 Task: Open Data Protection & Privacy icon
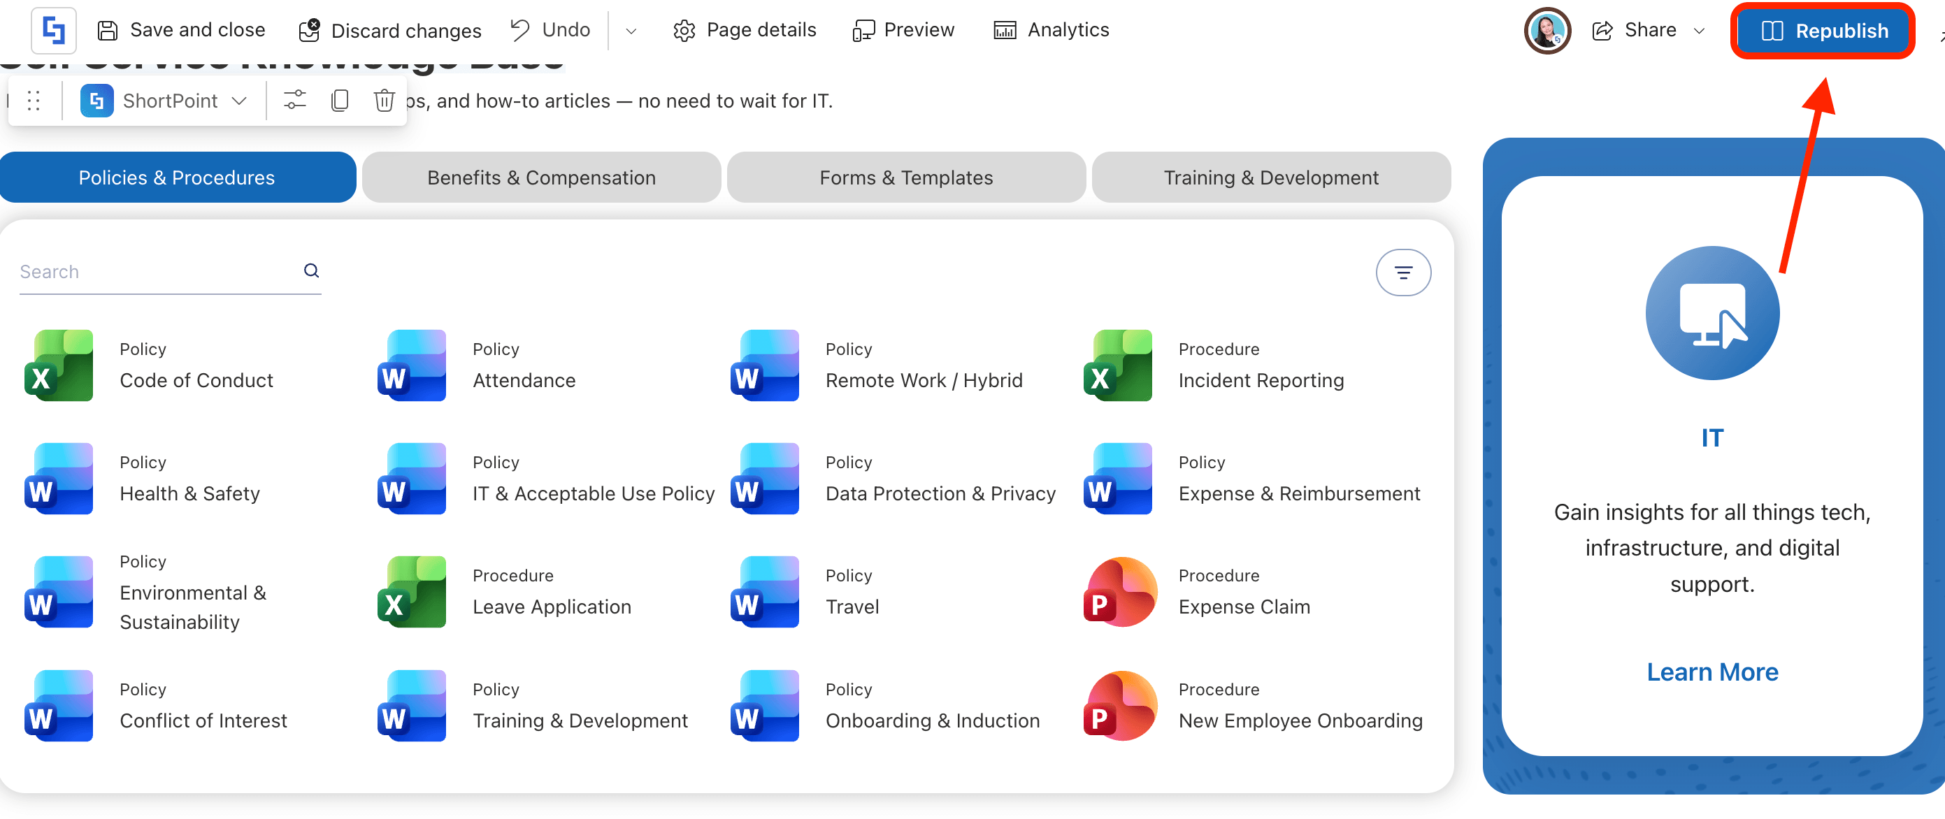tap(766, 479)
